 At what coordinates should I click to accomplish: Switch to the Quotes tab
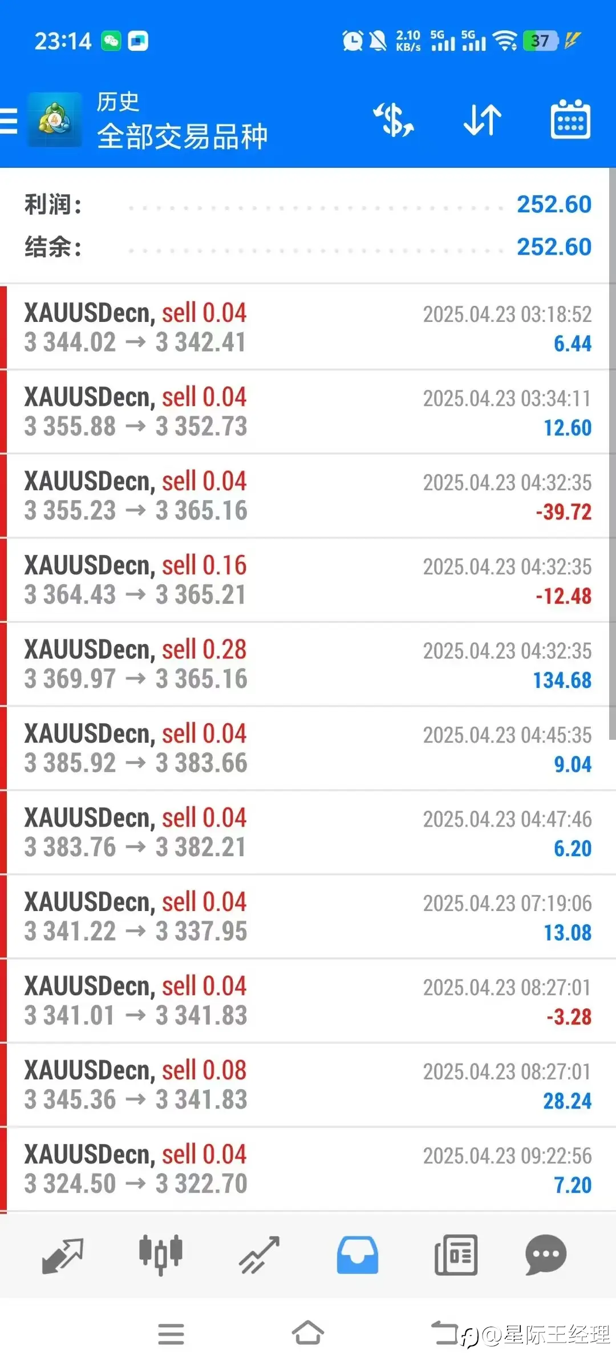(63, 1255)
